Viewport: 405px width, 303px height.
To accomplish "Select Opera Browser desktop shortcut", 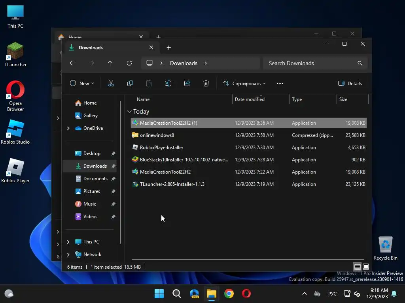I will pos(15,96).
